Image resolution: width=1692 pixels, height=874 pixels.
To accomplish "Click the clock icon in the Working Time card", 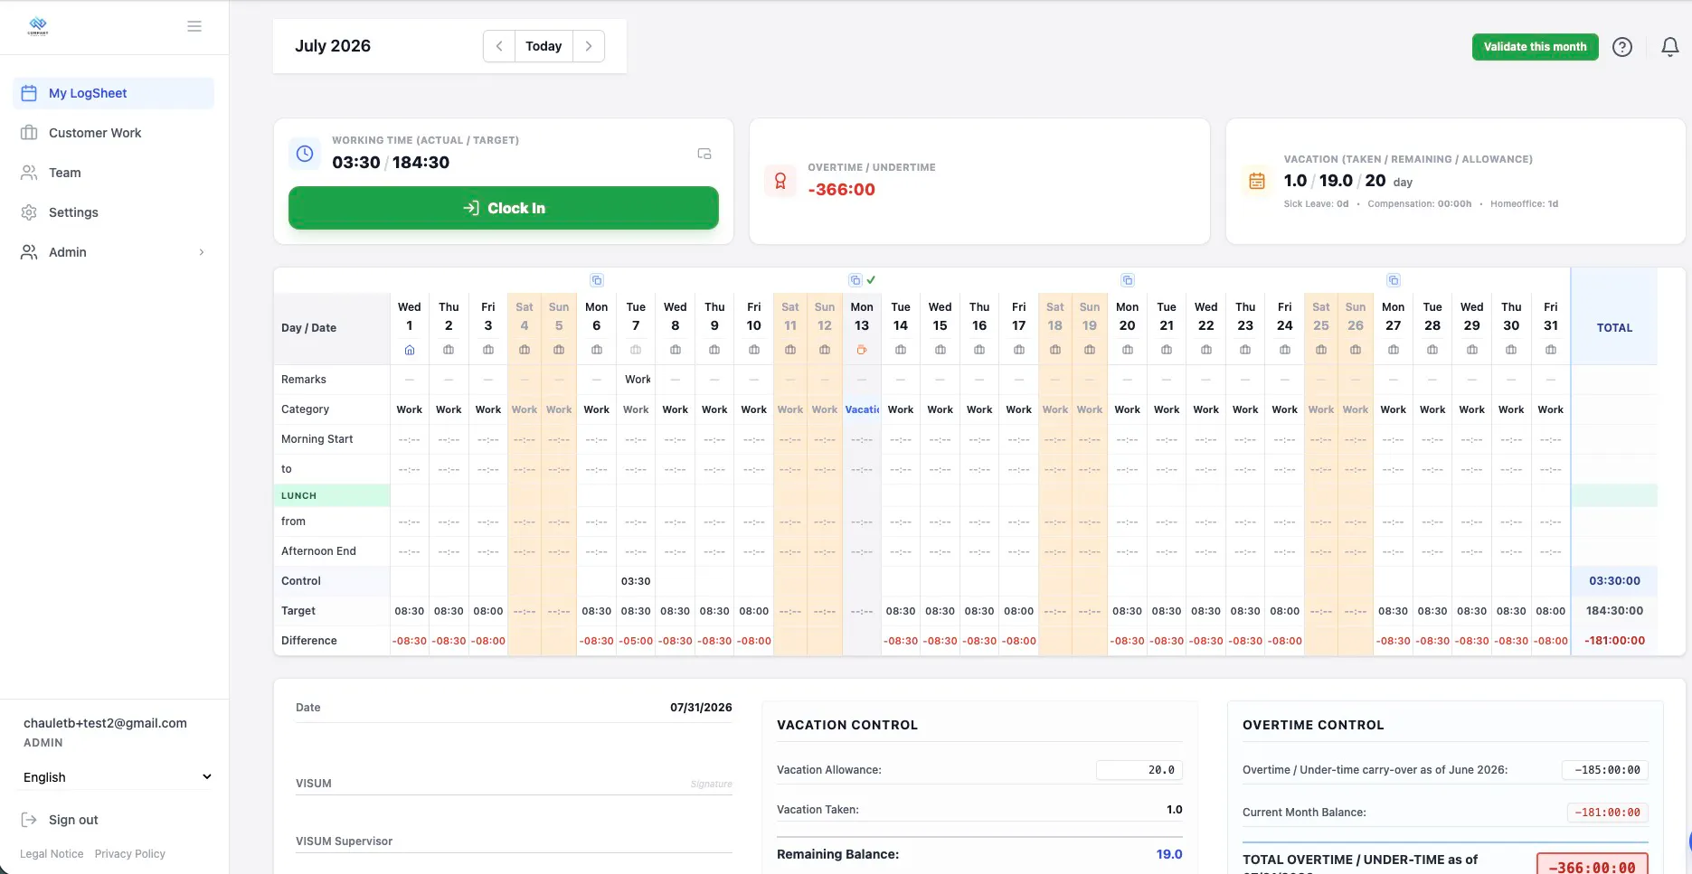I will tap(305, 154).
